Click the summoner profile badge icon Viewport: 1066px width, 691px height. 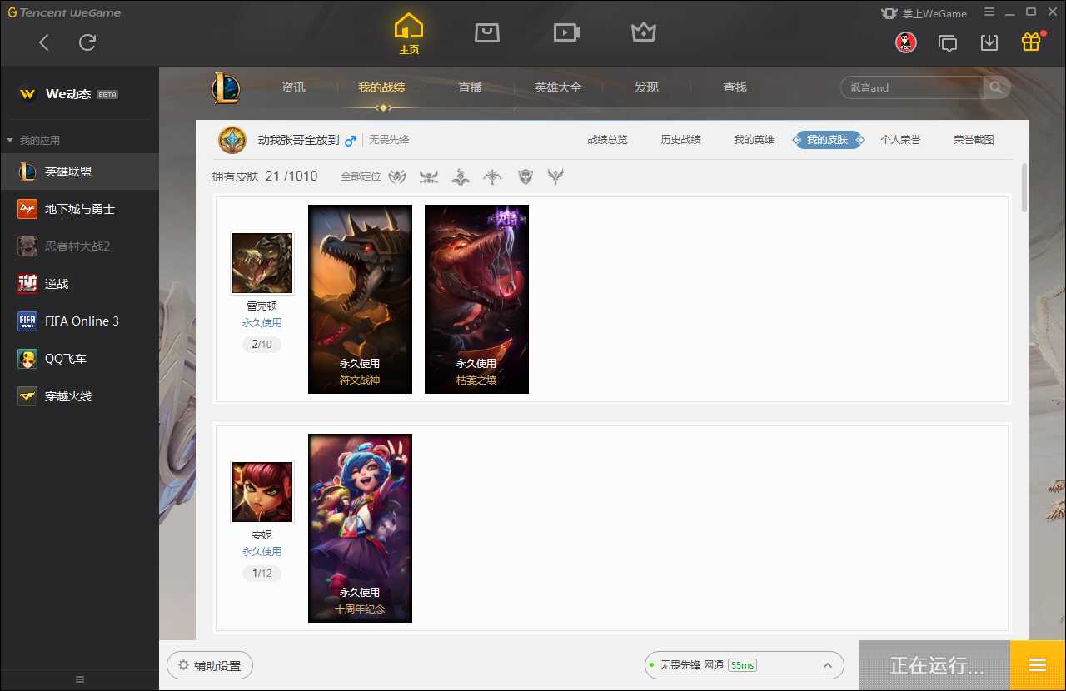(232, 140)
